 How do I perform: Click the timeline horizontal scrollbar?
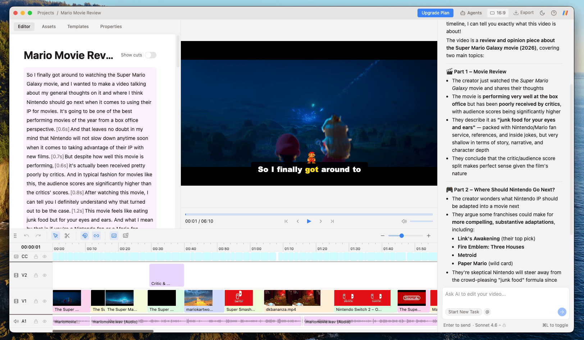[x=103, y=331]
